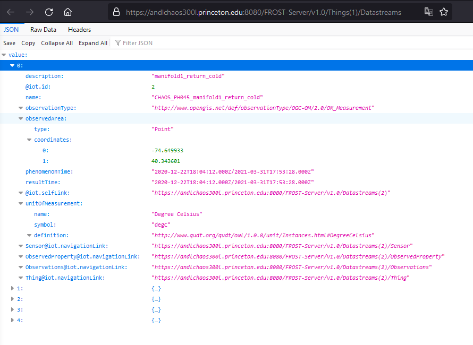Click the Copy button

coord(28,43)
